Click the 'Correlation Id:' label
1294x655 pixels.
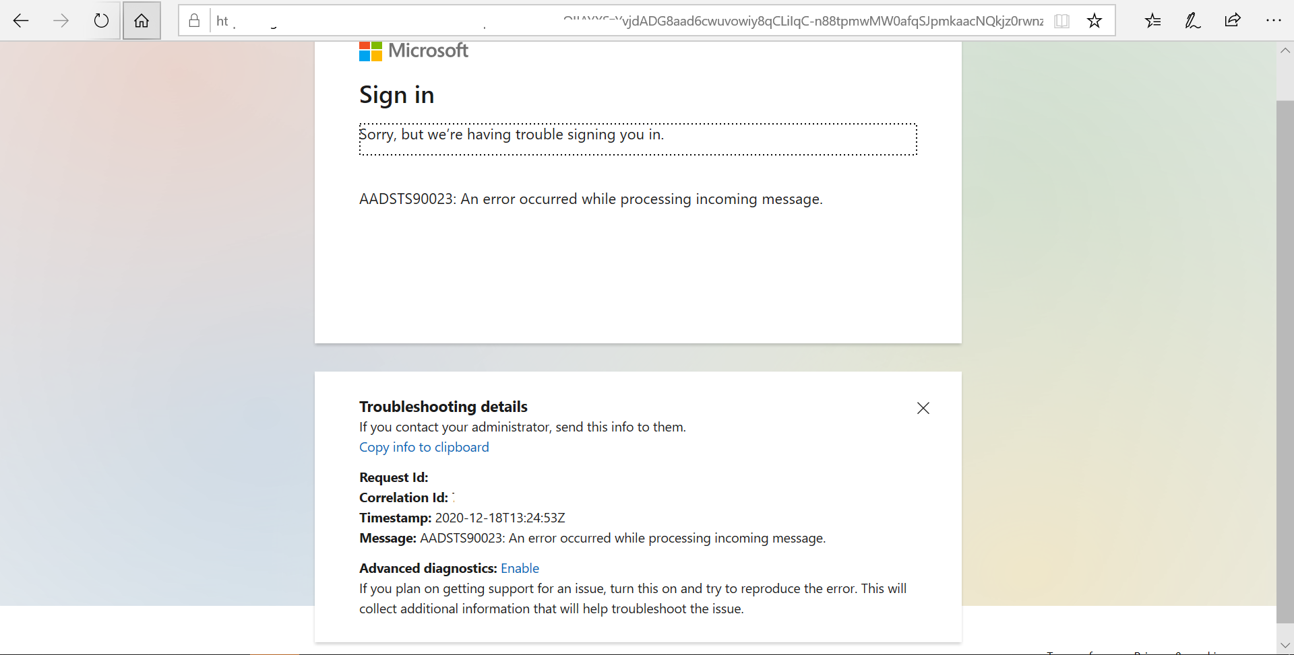[404, 497]
